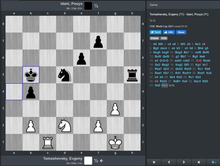Download the game via PGN button
This screenshot has height=166, width=220.
[164, 38]
